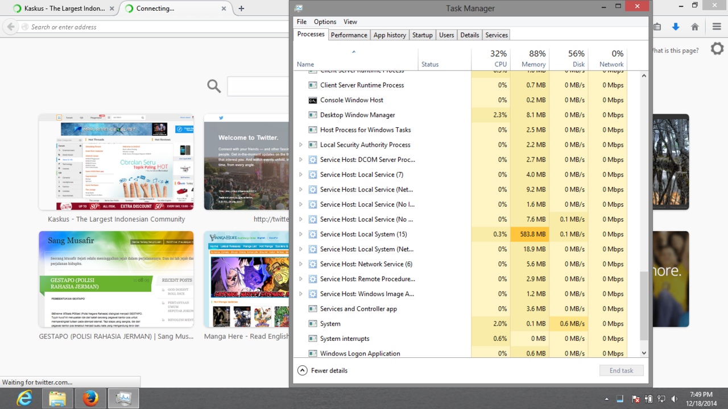
Task: Collapse Task Manager with Fewer details
Action: pyautogui.click(x=322, y=370)
